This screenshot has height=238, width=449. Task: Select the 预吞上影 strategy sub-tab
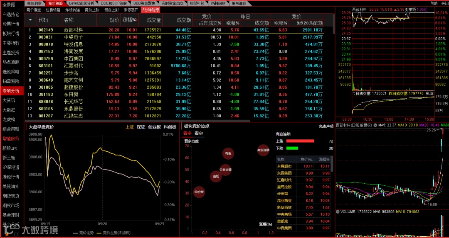[111, 10]
